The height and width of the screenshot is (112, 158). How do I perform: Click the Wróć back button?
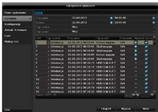[146, 109]
